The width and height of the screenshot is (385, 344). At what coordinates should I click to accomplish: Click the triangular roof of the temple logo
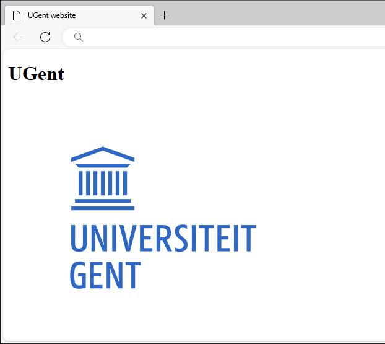click(x=103, y=154)
